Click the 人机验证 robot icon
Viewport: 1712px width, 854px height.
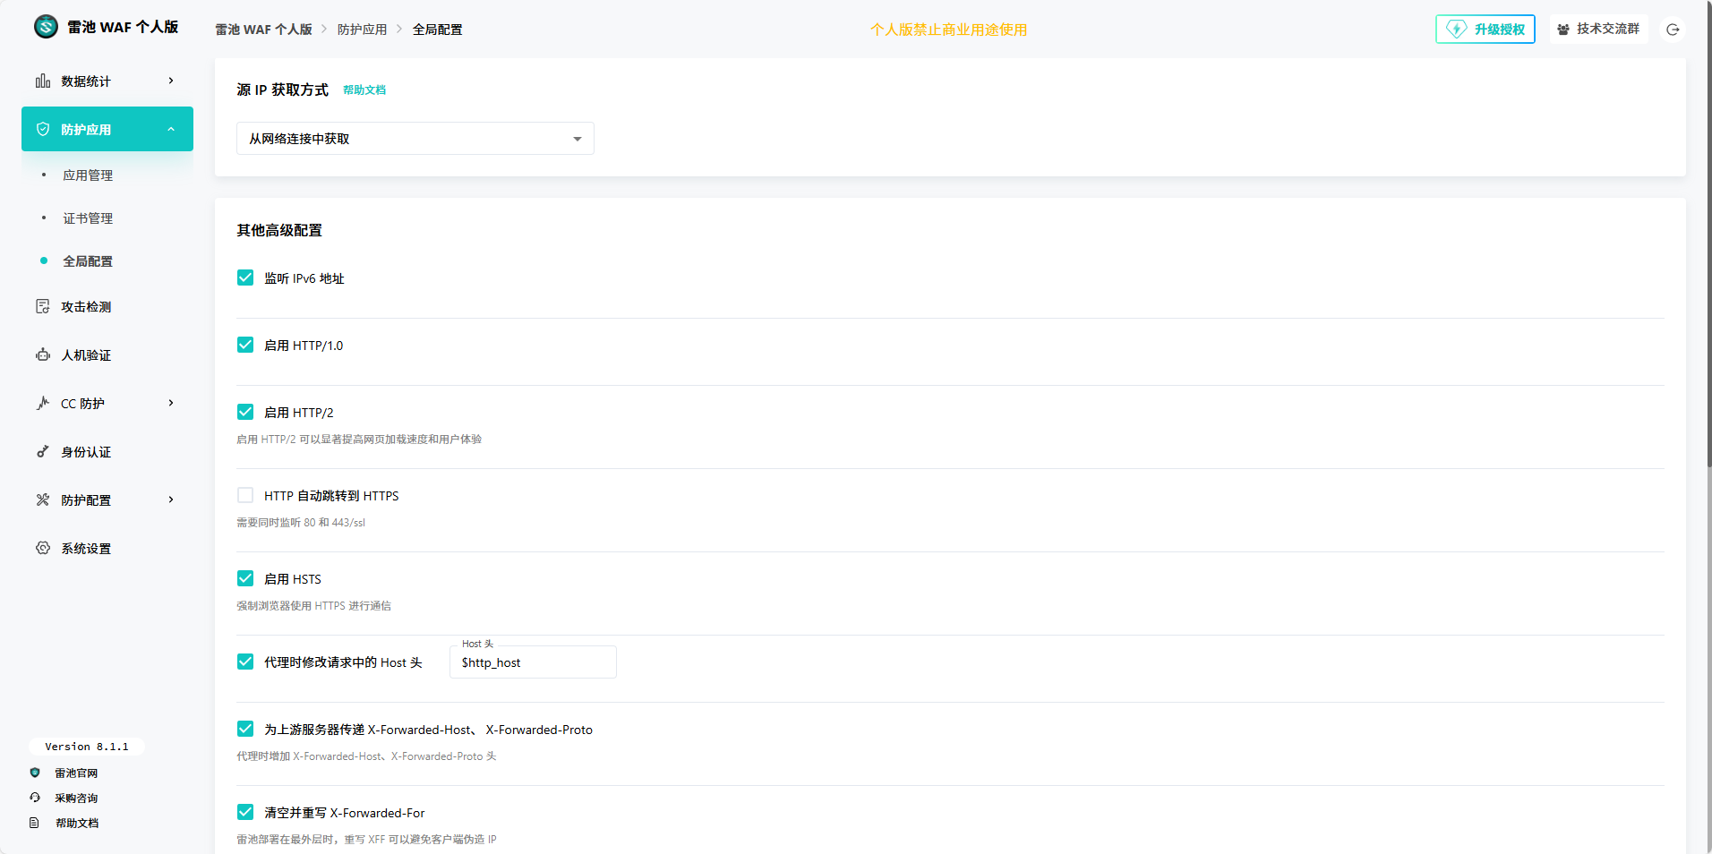pyautogui.click(x=43, y=354)
